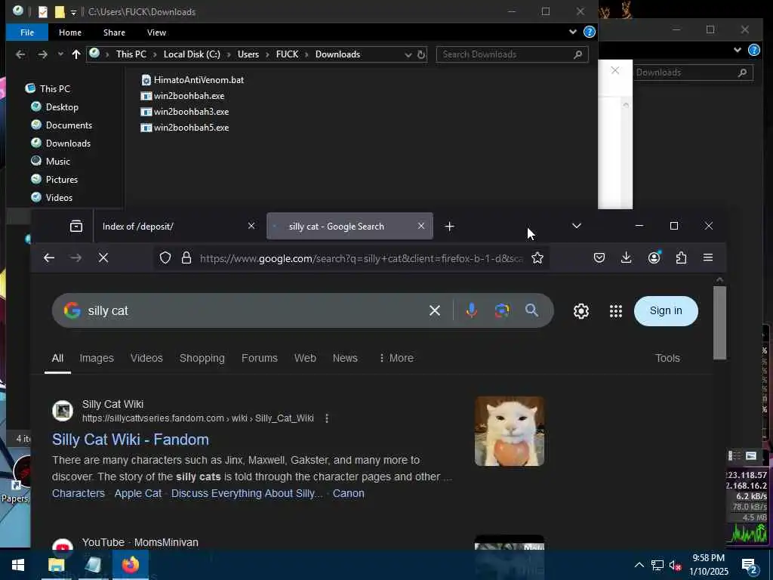Open Google Lens image search
This screenshot has height=580, width=773.
coord(502,310)
